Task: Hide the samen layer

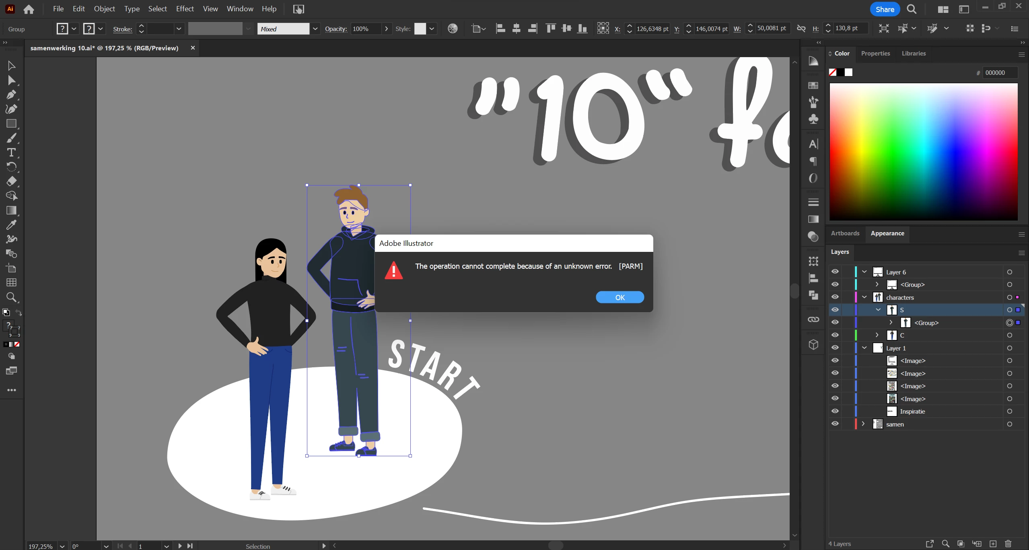Action: click(835, 424)
